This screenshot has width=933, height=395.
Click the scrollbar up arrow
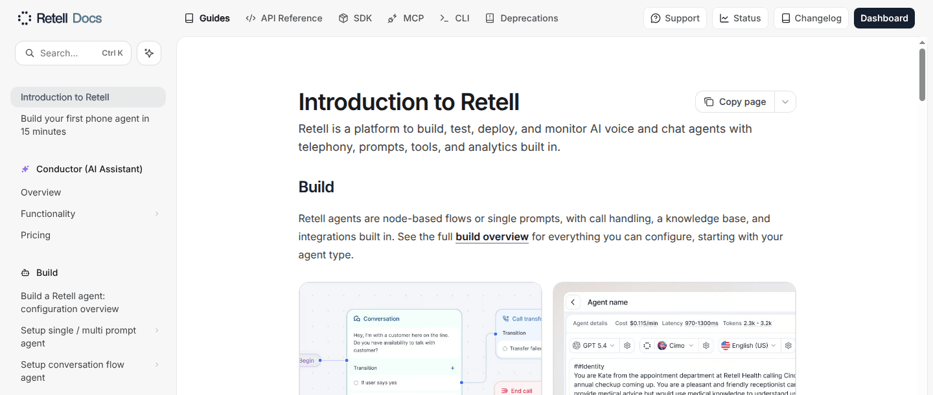pos(923,43)
